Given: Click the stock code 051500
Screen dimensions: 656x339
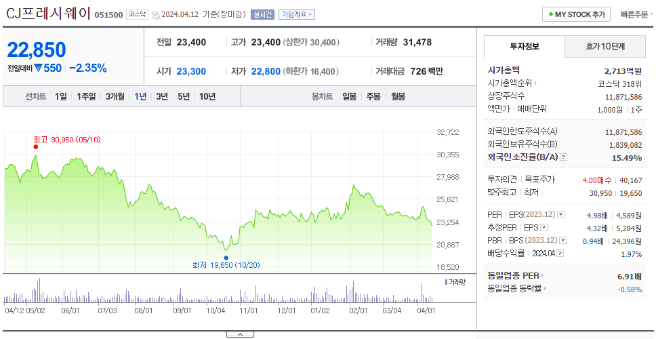Looking at the screenshot, I should (x=109, y=15).
